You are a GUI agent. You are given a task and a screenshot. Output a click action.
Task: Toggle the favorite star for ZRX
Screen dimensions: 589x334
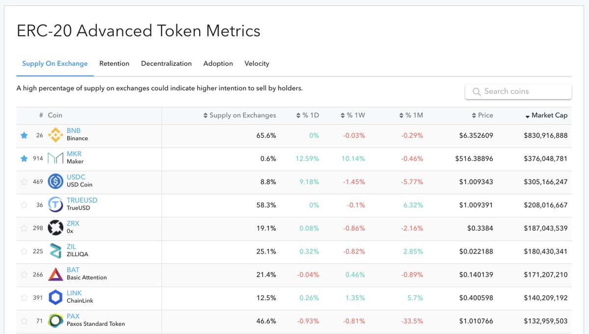click(24, 228)
